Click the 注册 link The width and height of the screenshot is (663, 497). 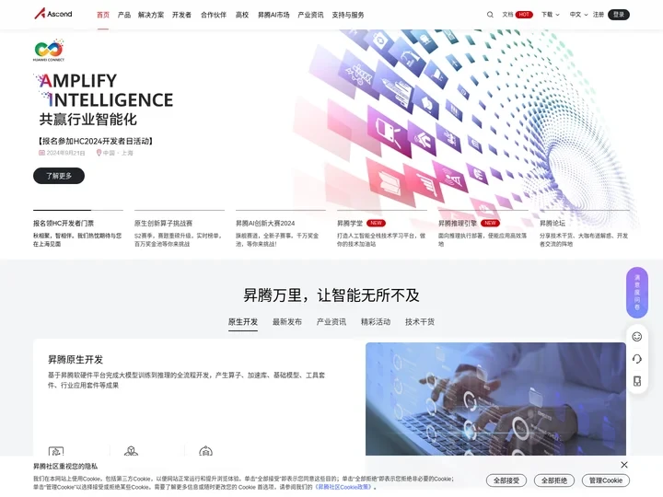point(599,15)
